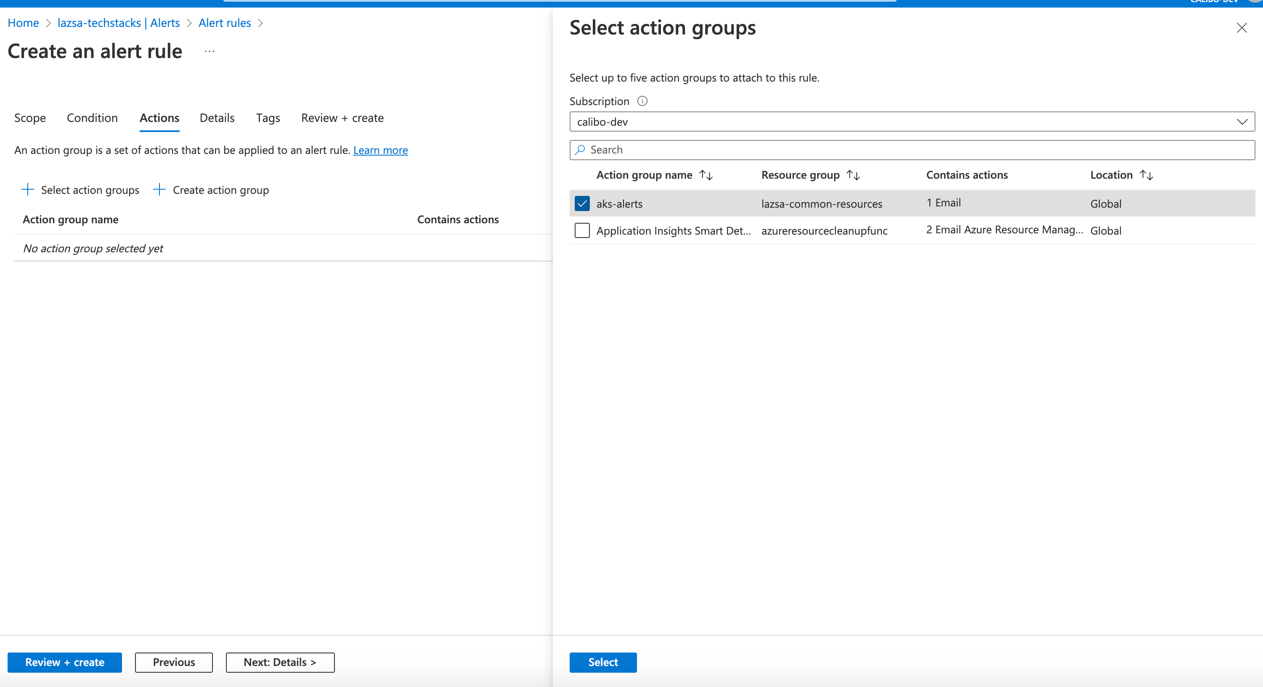Click the Contains actions header in panel
Screen dimensions: 1263x687
point(967,175)
